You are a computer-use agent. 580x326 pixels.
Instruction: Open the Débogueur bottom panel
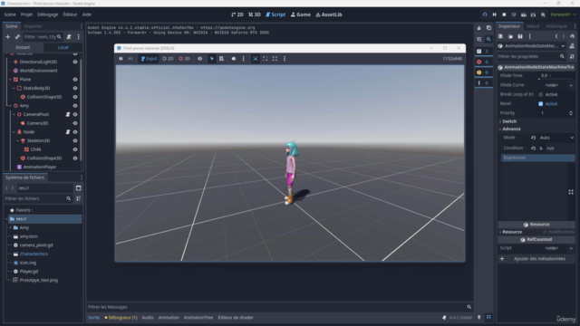click(x=121, y=318)
